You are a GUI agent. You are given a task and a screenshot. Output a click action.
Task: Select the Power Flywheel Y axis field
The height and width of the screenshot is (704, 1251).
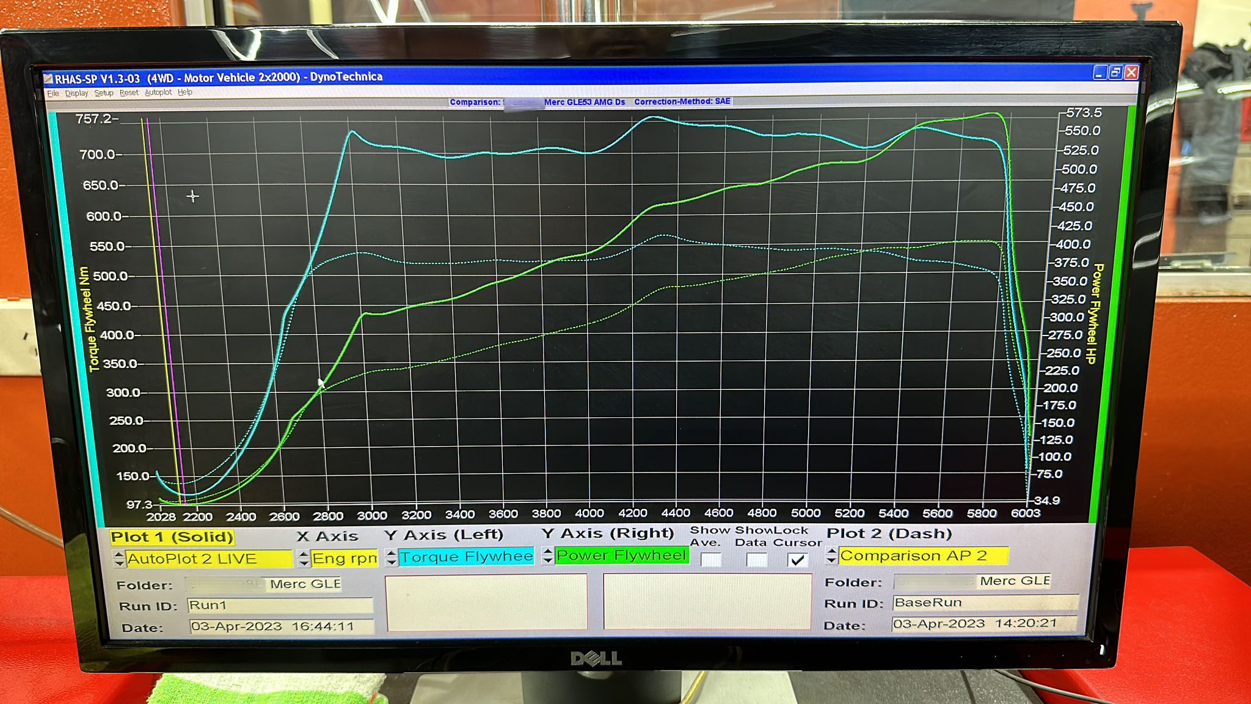(x=622, y=555)
